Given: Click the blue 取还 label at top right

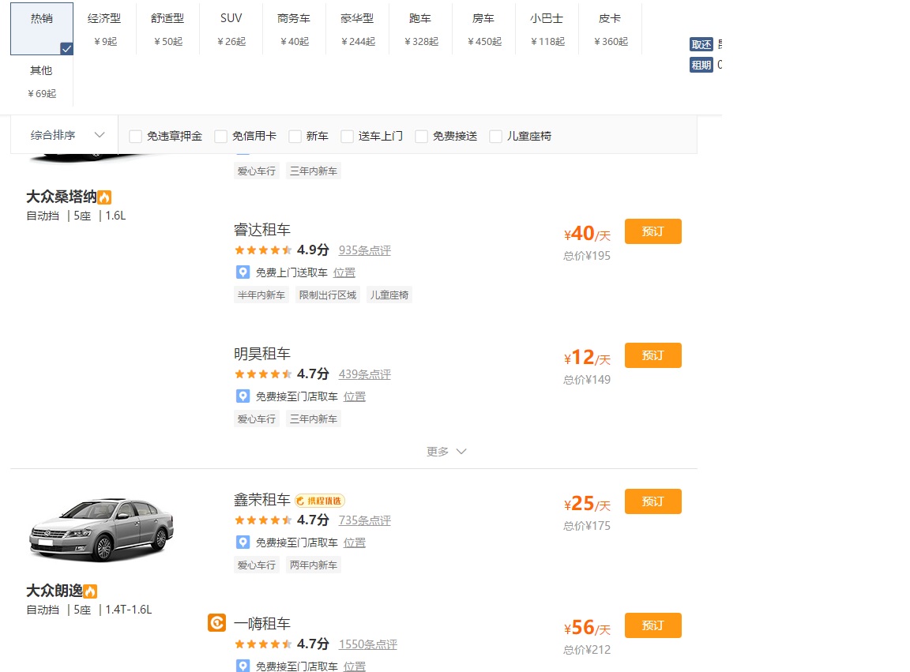Looking at the screenshot, I should pyautogui.click(x=700, y=44).
